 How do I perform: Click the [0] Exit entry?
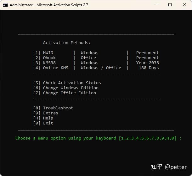(x=43, y=123)
